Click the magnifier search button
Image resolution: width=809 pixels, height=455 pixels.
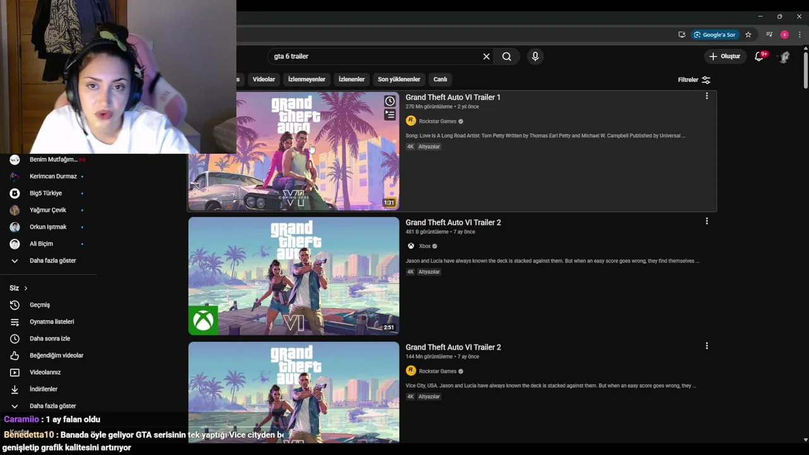507,56
